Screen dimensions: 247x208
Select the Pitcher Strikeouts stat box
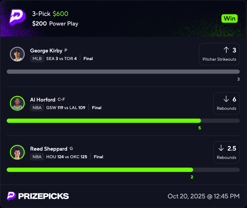click(219, 54)
